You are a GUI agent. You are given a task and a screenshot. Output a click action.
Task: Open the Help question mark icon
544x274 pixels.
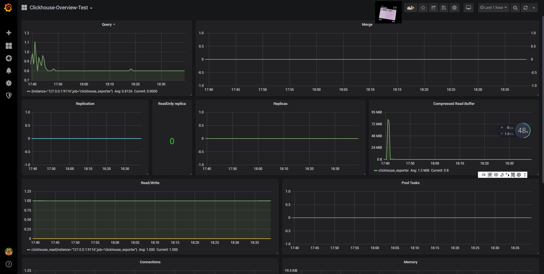click(x=9, y=264)
